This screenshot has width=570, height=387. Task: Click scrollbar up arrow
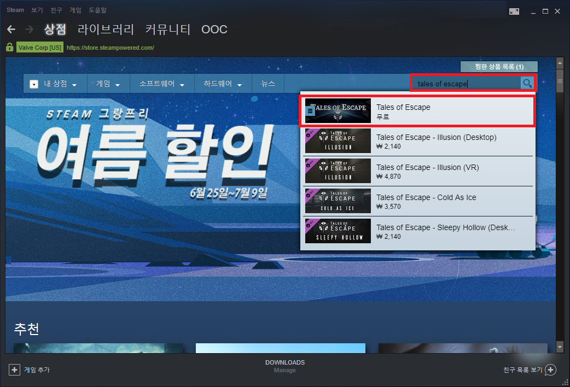(560, 63)
